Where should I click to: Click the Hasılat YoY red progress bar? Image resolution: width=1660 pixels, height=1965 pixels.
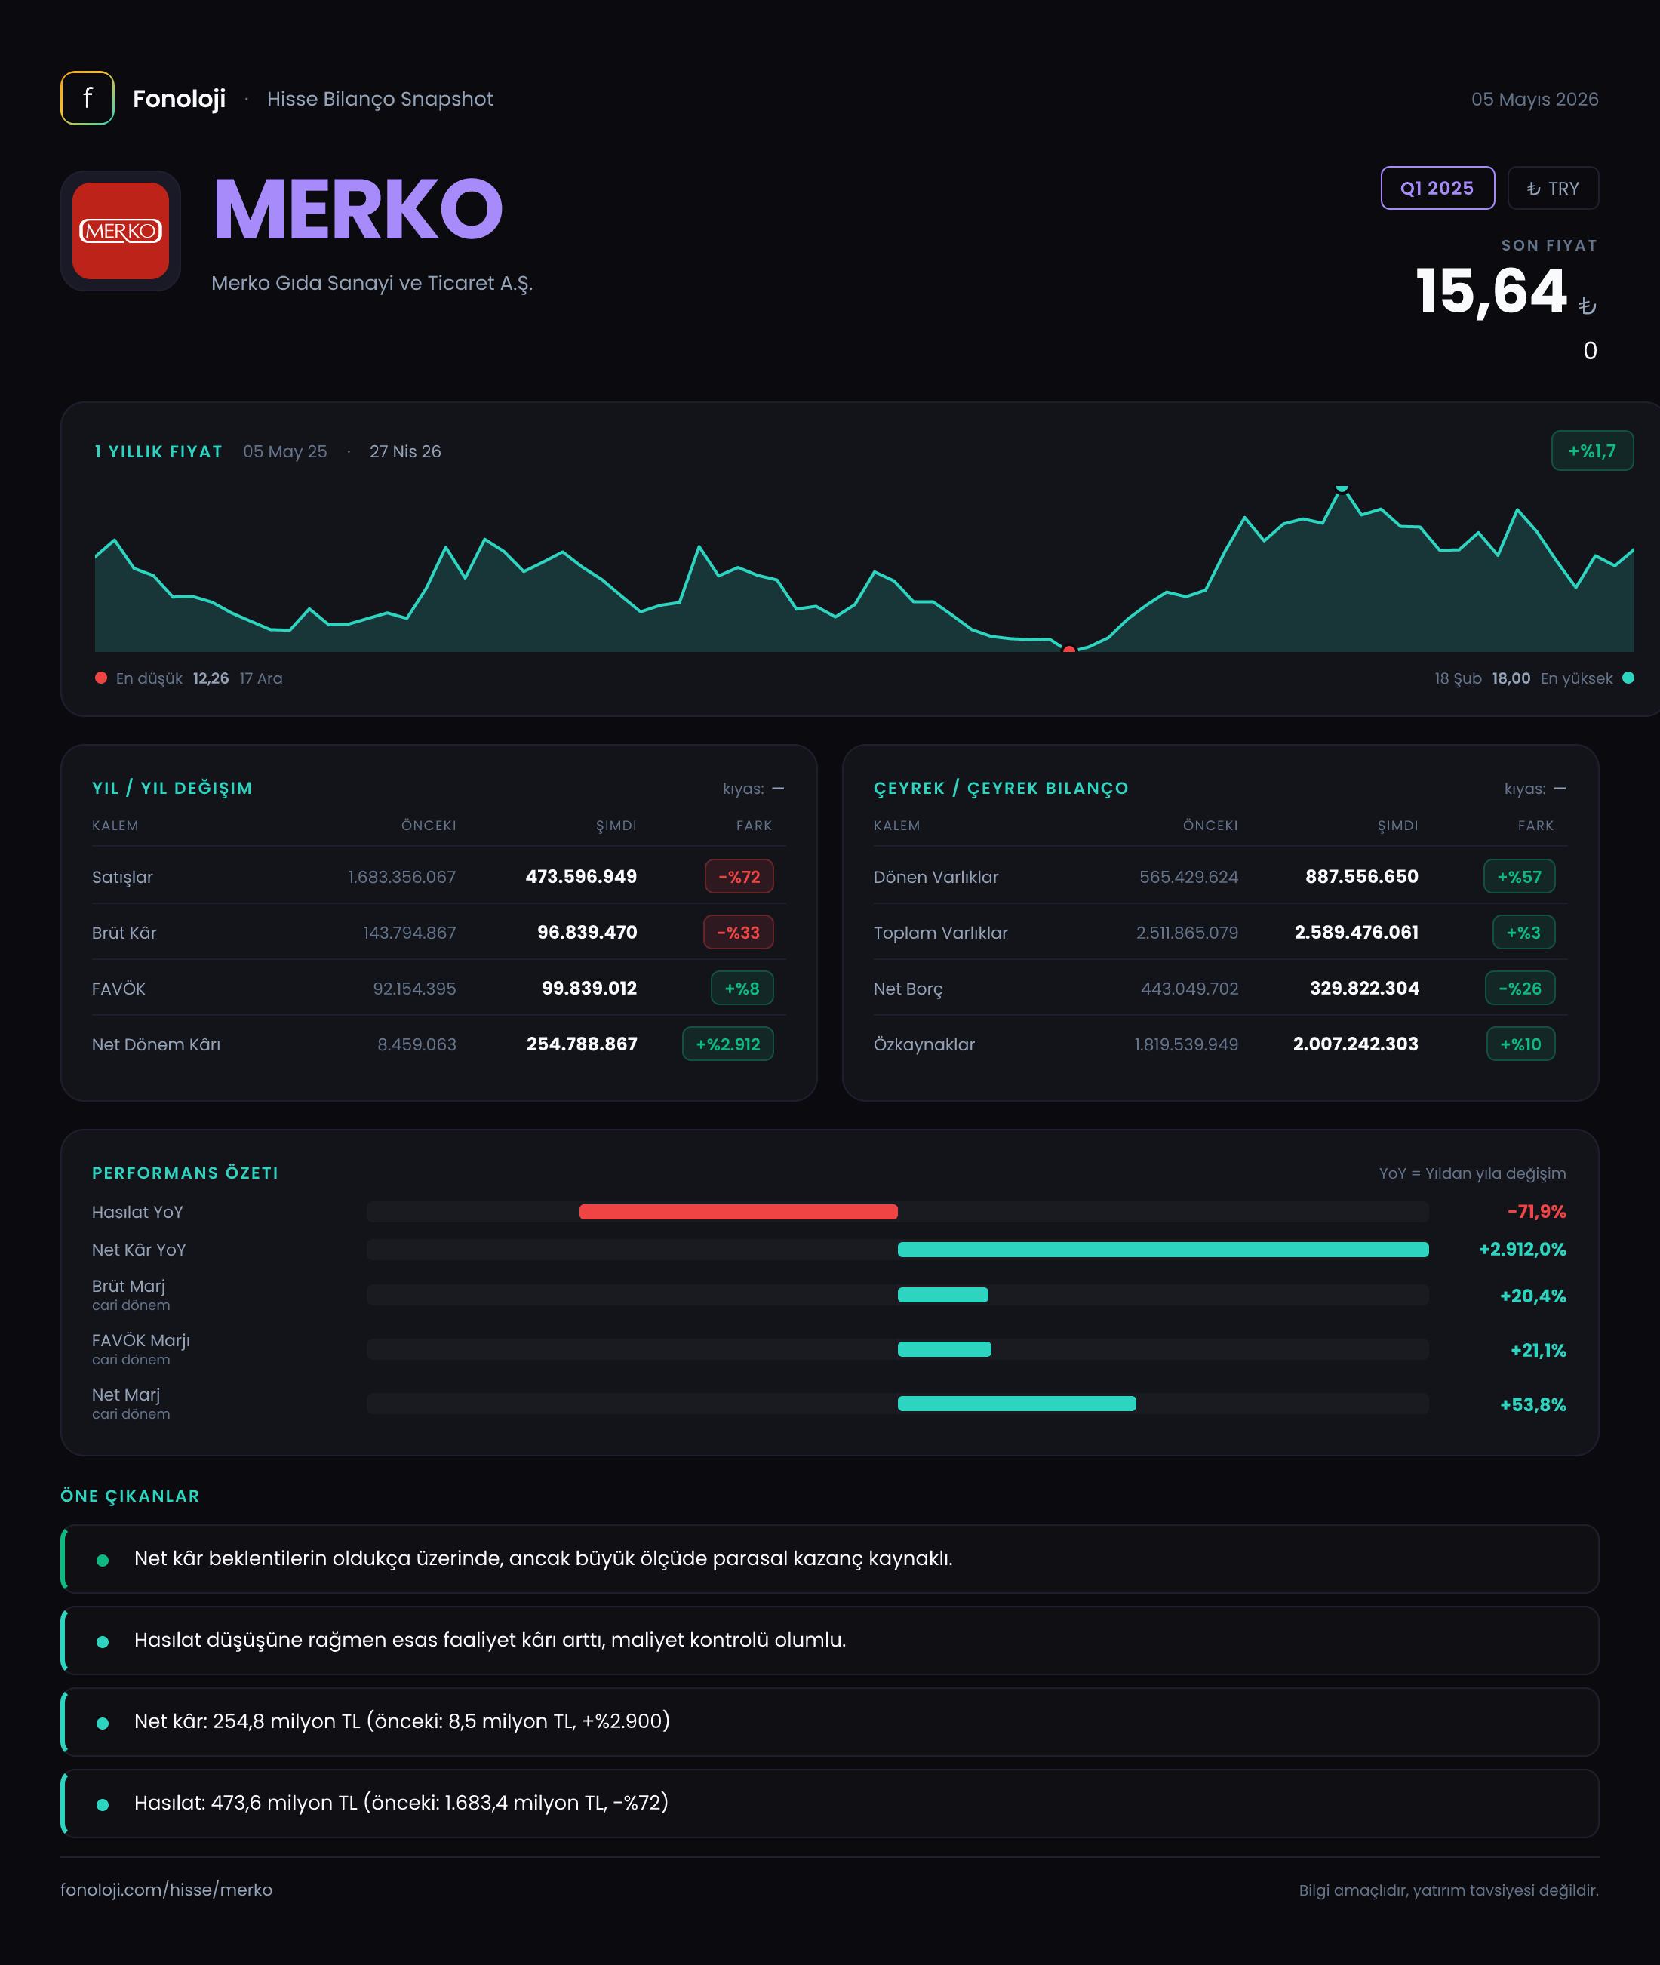pyautogui.click(x=738, y=1212)
